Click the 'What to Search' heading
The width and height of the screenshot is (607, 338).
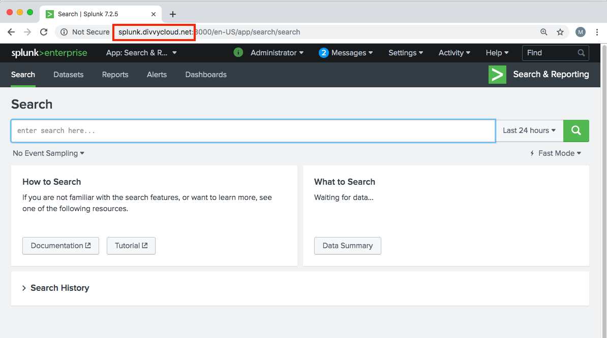coord(345,182)
